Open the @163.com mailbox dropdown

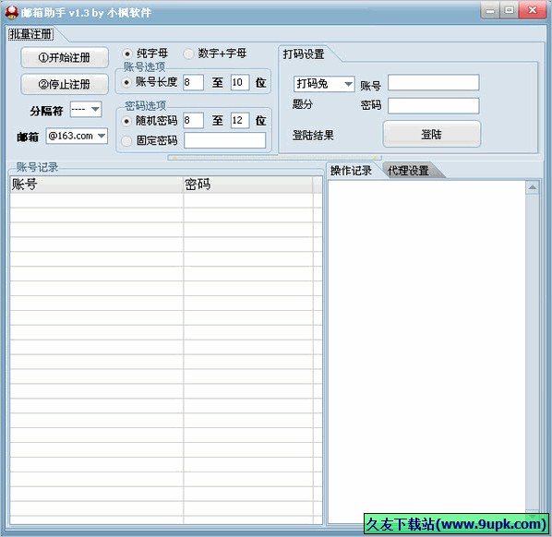[77, 136]
